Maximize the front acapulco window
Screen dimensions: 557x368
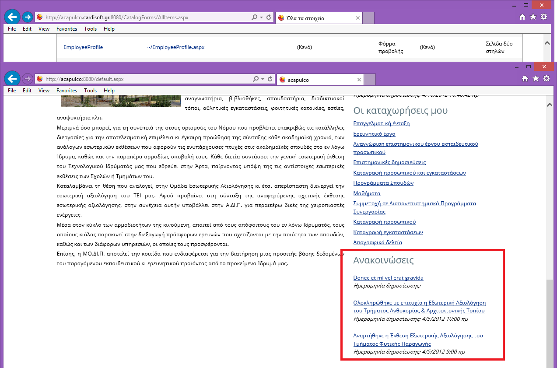point(529,67)
